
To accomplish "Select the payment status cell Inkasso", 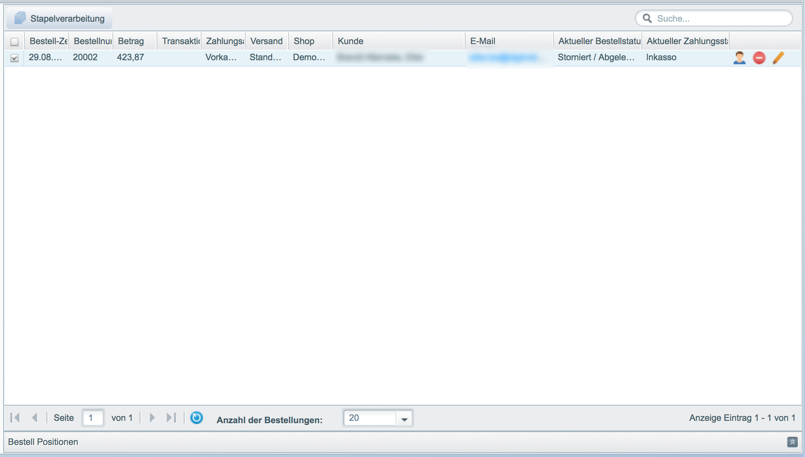I will coord(685,57).
